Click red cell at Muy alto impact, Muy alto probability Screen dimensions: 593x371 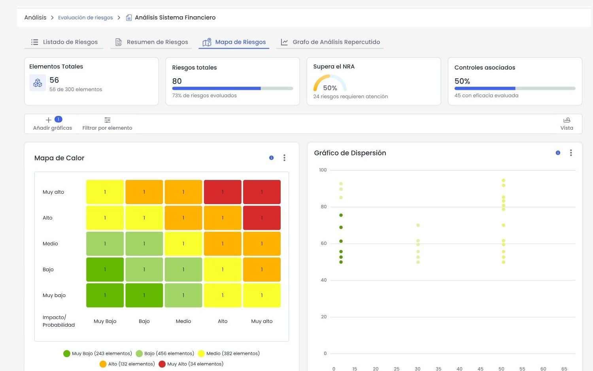point(262,192)
